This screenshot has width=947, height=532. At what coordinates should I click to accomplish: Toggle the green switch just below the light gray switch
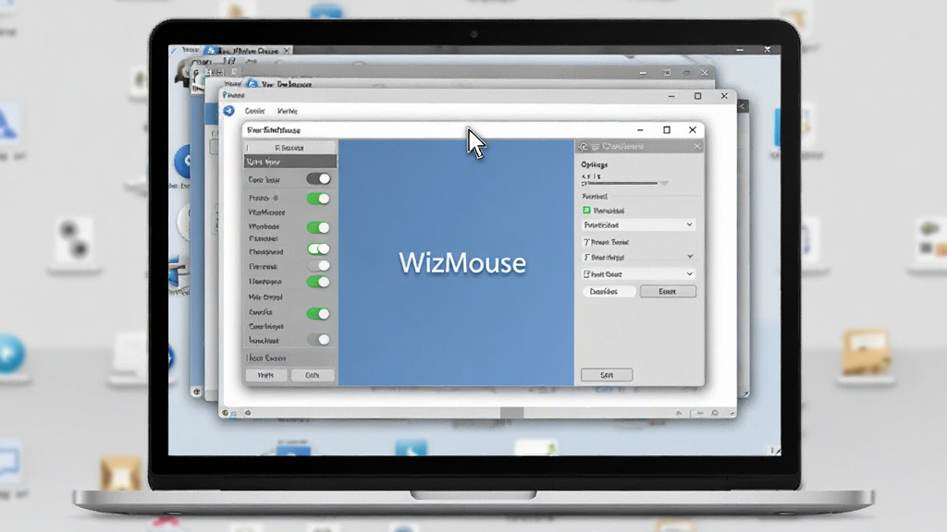pyautogui.click(x=318, y=282)
